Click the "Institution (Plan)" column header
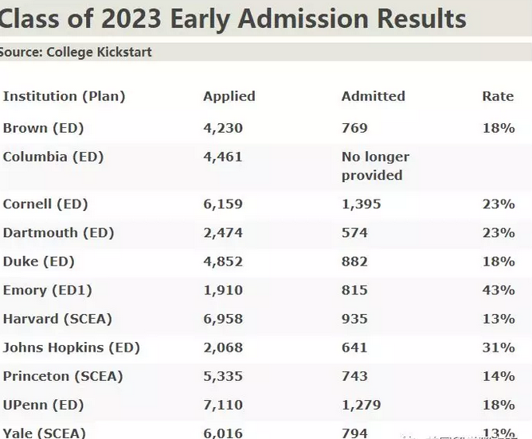The width and height of the screenshot is (532, 439). click(65, 96)
